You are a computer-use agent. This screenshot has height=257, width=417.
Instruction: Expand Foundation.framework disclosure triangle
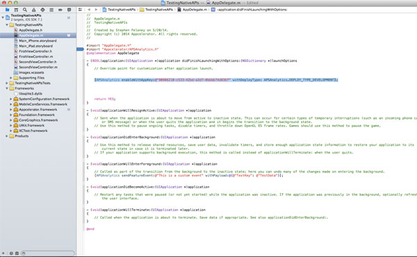click(x=11, y=115)
